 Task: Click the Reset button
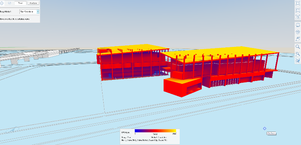20,3
